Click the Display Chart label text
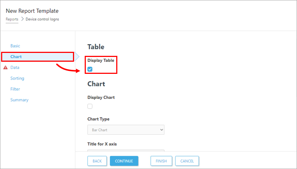Screen dimensions: 297x169 101,97
